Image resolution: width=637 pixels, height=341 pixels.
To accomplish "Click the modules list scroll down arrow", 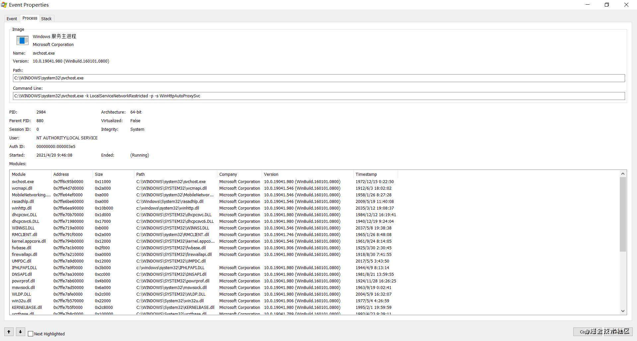I will (623, 311).
